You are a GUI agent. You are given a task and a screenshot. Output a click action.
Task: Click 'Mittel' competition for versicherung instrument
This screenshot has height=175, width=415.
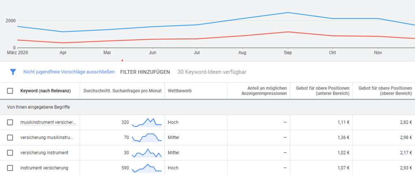[x=173, y=153]
